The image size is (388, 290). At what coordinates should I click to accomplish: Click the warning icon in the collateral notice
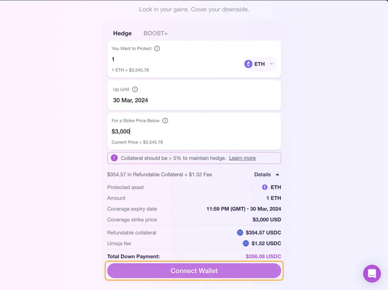[114, 158]
